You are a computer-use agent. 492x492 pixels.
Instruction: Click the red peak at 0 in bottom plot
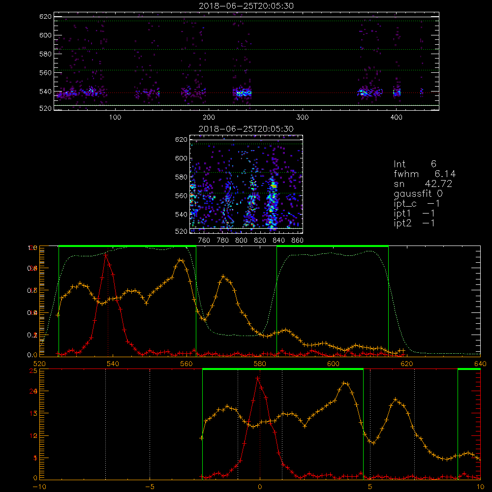[x=258, y=378]
